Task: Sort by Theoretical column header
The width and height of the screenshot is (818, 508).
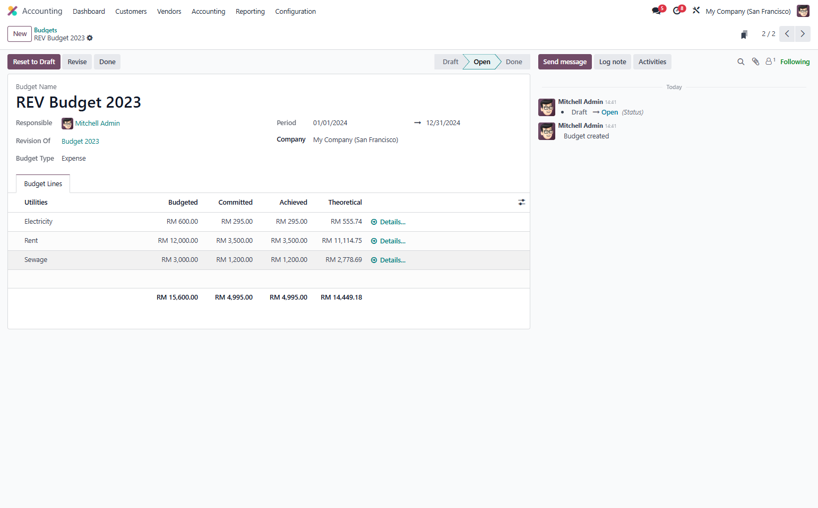Action: point(345,203)
